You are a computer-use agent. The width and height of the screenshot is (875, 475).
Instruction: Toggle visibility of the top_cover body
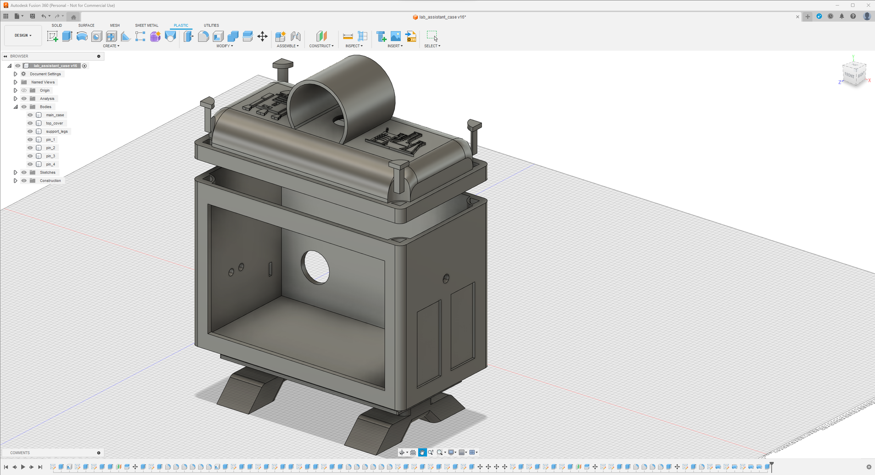point(30,123)
